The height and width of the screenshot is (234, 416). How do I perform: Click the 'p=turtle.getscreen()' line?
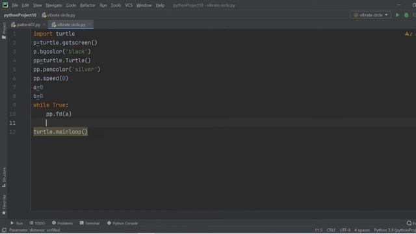tap(65, 43)
